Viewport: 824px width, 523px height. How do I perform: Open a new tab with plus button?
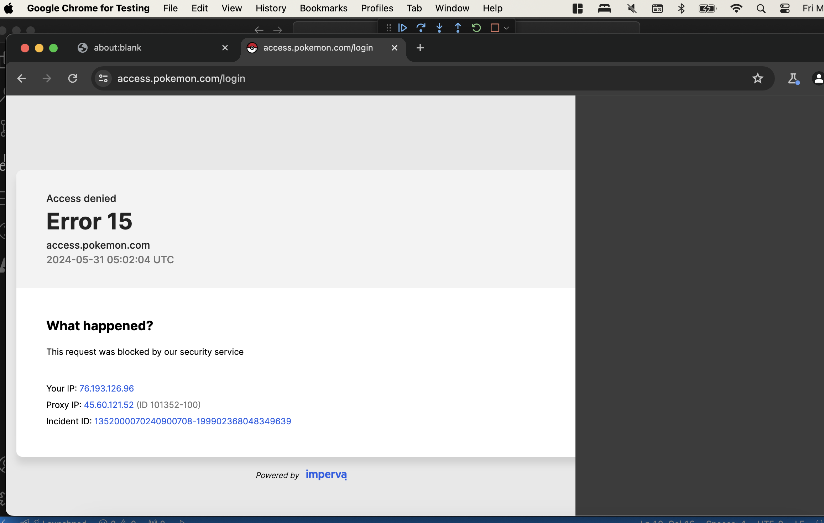[420, 48]
